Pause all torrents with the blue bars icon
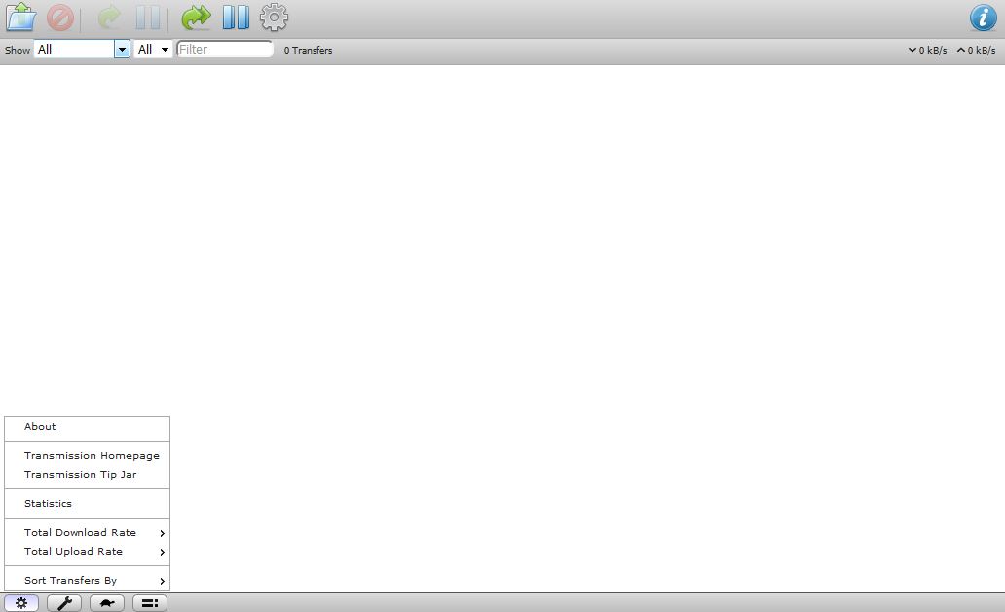Image resolution: width=1005 pixels, height=612 pixels. [236, 18]
